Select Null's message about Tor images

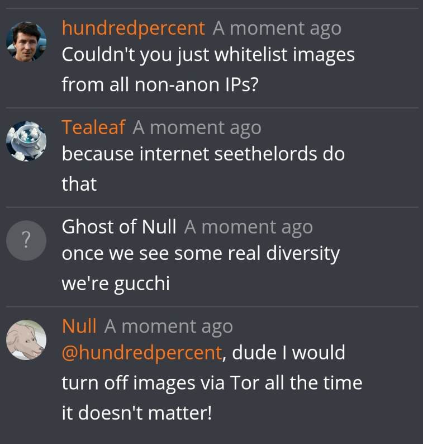tap(212, 382)
